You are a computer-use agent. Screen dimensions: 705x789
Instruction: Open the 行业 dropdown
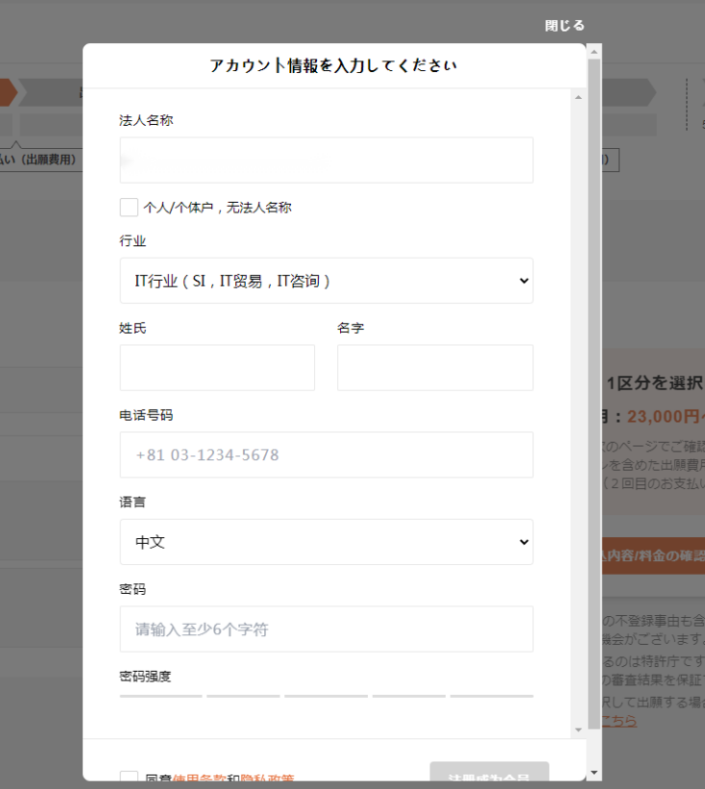click(x=326, y=281)
